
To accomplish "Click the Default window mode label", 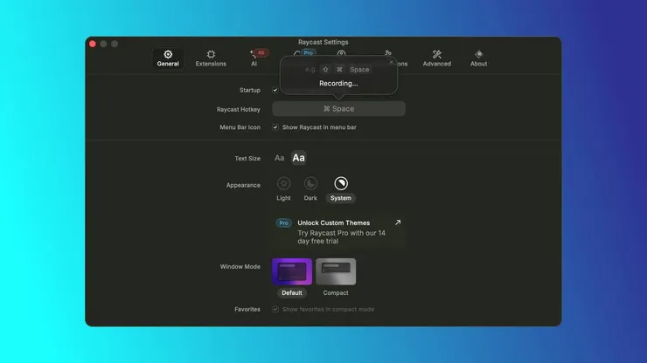I will [292, 293].
